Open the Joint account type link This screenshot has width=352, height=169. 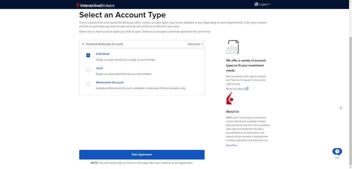(99, 68)
